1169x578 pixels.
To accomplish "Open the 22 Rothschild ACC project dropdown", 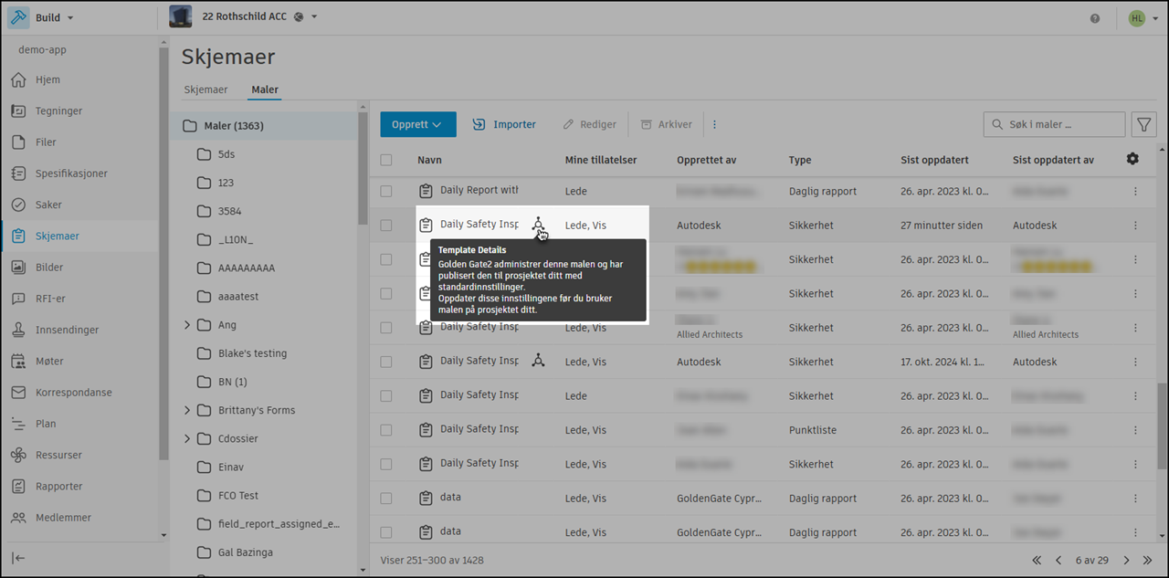I will tap(245, 17).
